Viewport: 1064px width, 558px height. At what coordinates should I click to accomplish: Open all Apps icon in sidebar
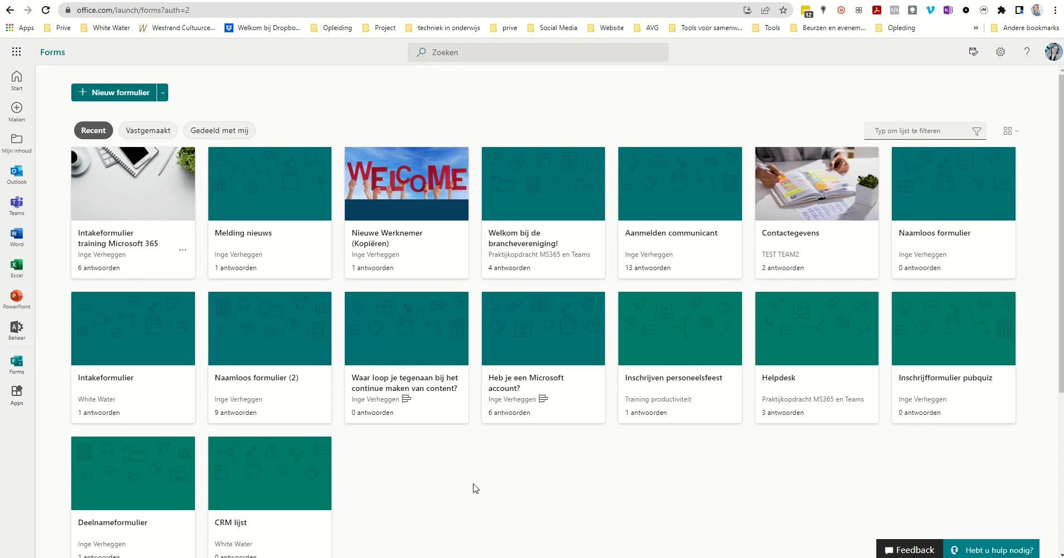click(17, 395)
